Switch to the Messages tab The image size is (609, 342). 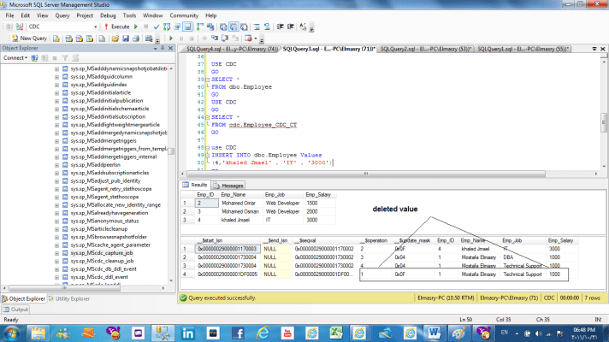point(228,185)
